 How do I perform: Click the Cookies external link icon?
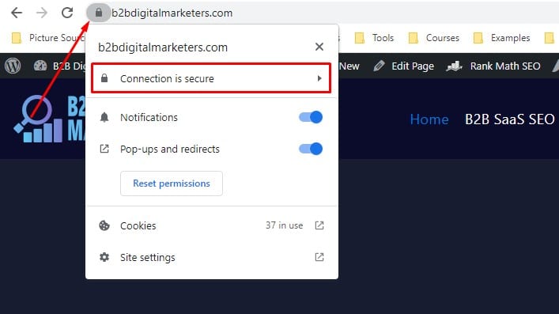(319, 225)
